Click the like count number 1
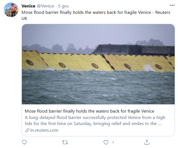 pyautogui.click(x=113, y=142)
